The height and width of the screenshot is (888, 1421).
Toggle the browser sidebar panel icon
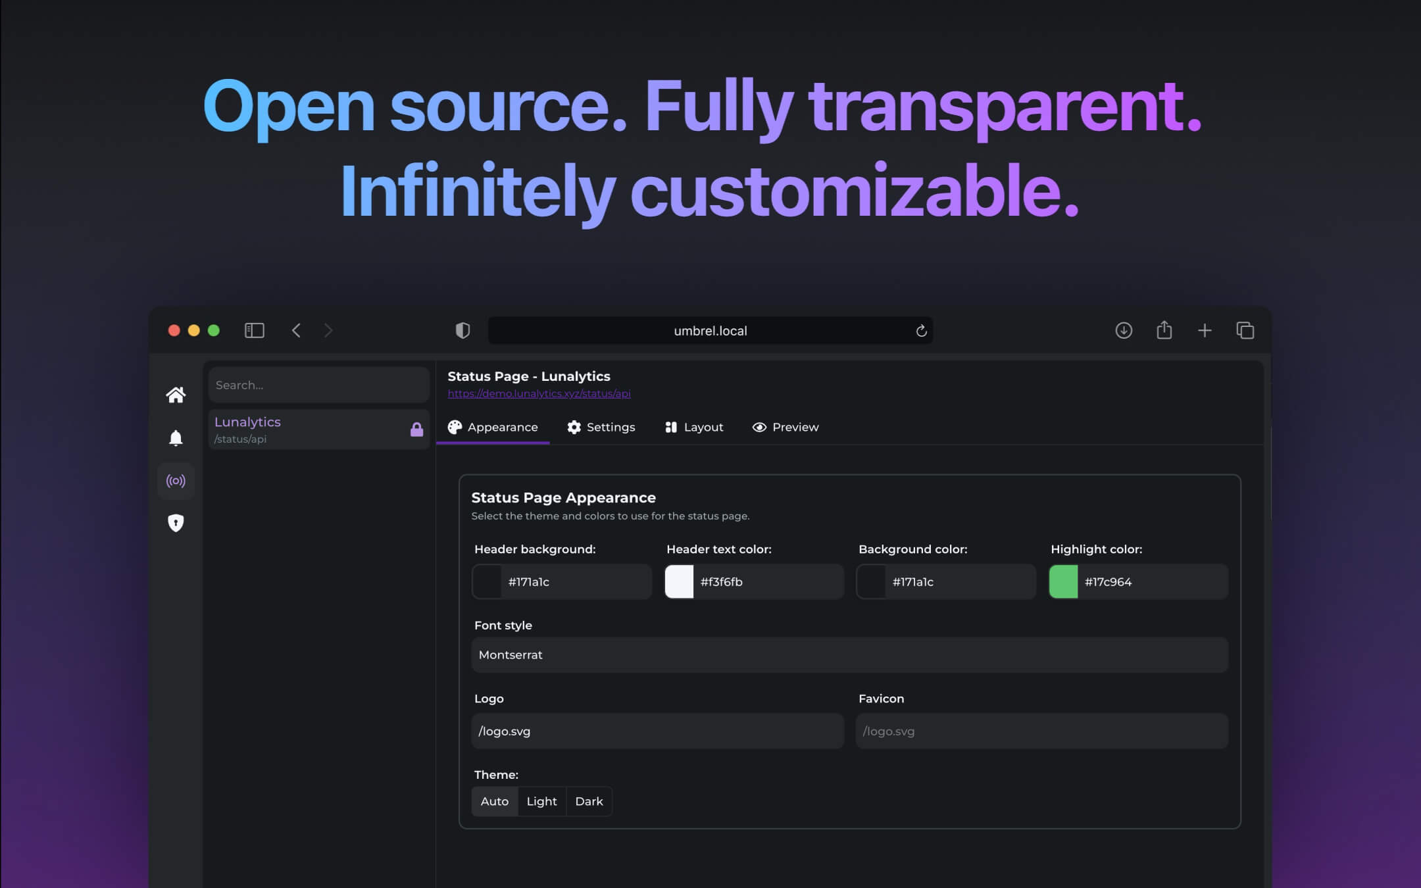[255, 330]
